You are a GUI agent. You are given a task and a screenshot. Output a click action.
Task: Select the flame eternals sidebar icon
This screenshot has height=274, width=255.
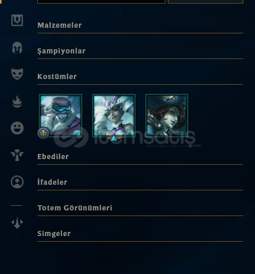tap(17, 102)
